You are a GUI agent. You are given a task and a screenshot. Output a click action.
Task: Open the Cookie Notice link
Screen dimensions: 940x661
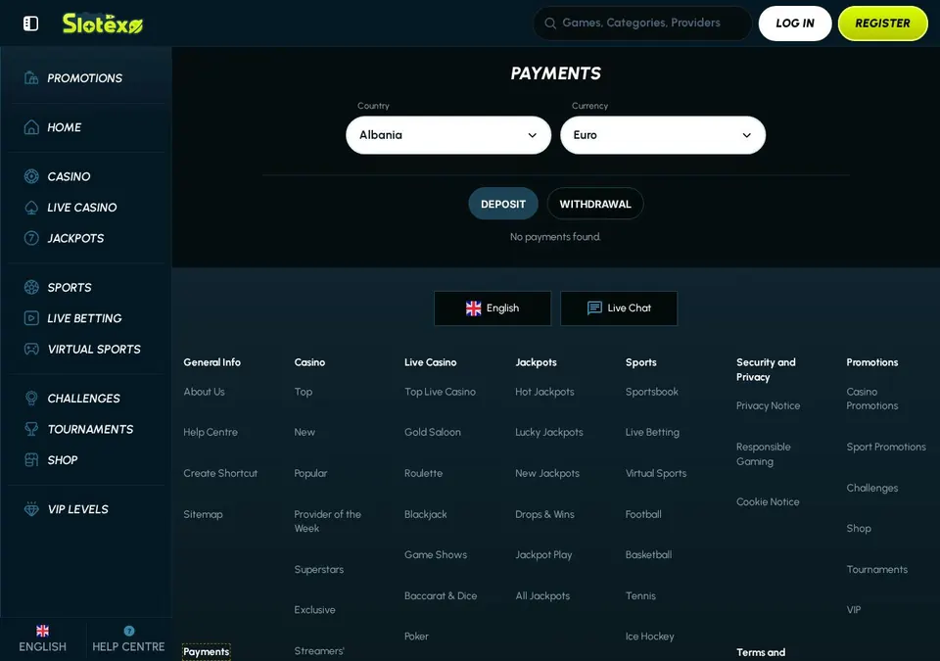768,502
